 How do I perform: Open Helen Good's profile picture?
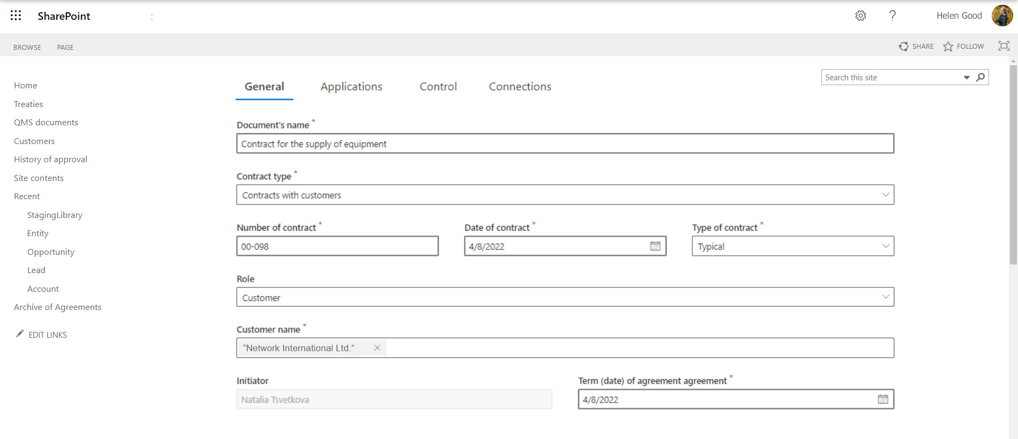click(1001, 16)
